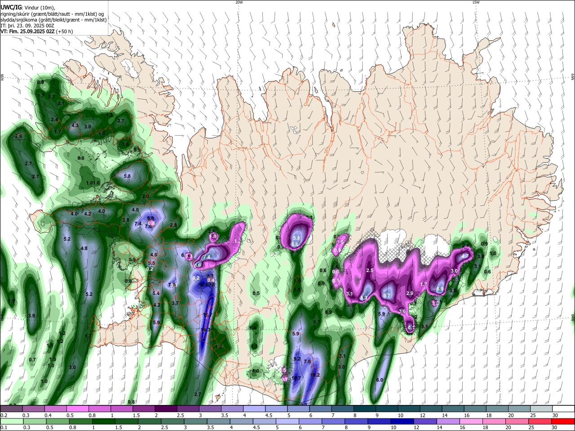
Task: Click the '1.01.0' overlapping value on the map
Action: [93, 183]
